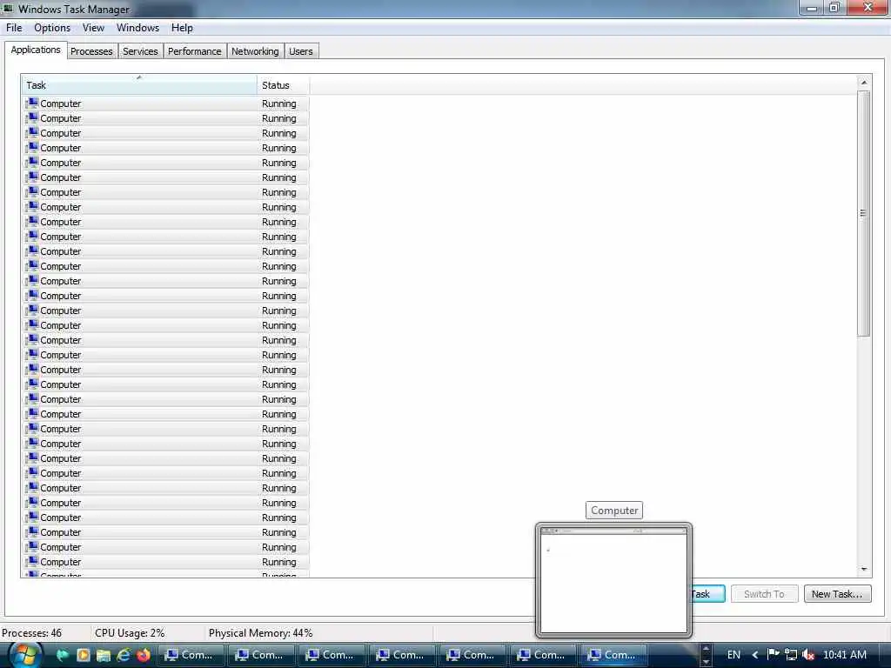Switch to the Processes tab

[91, 51]
